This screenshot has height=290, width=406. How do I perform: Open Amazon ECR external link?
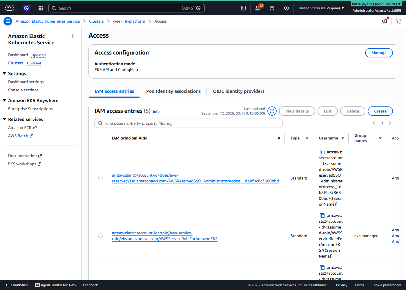pos(22,128)
